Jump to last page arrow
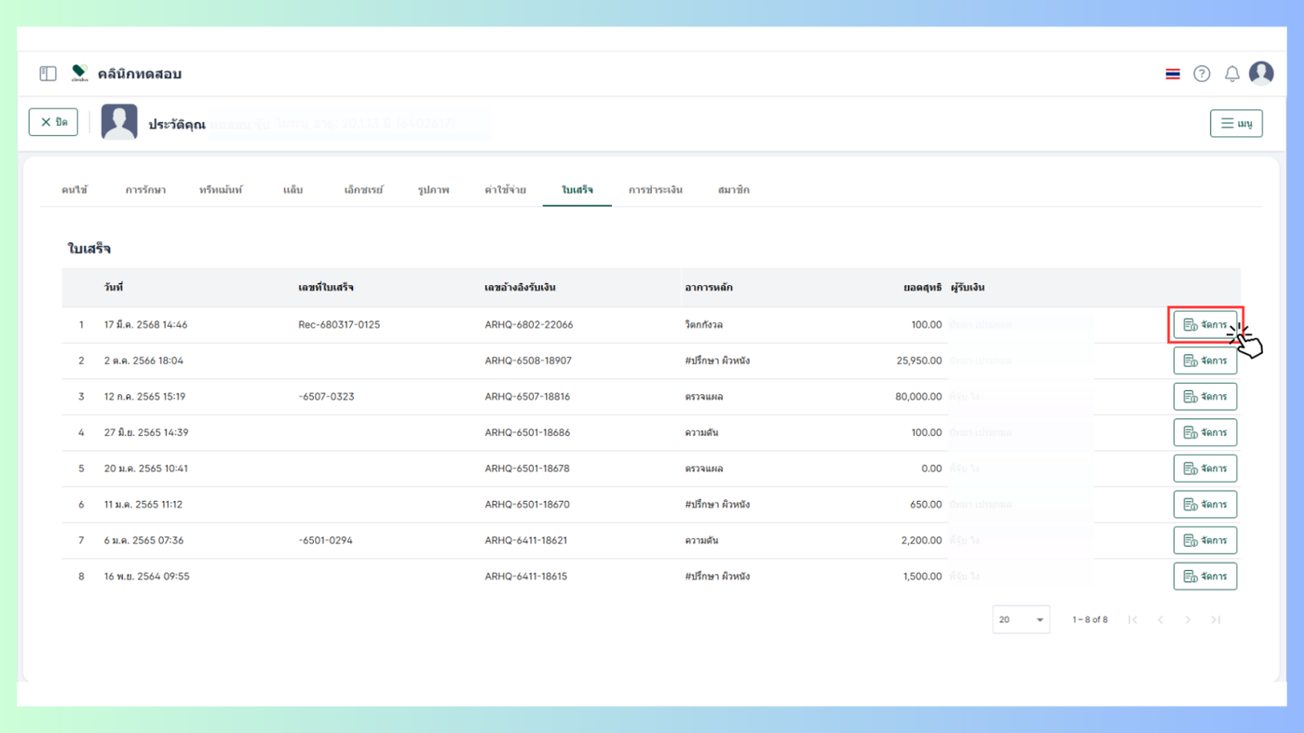1304x733 pixels. click(x=1216, y=619)
